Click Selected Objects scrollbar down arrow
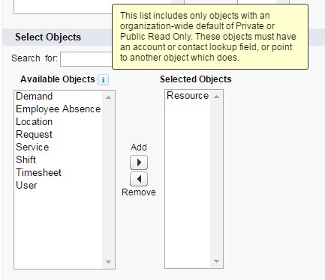The height and width of the screenshot is (280, 325). tap(216, 261)
